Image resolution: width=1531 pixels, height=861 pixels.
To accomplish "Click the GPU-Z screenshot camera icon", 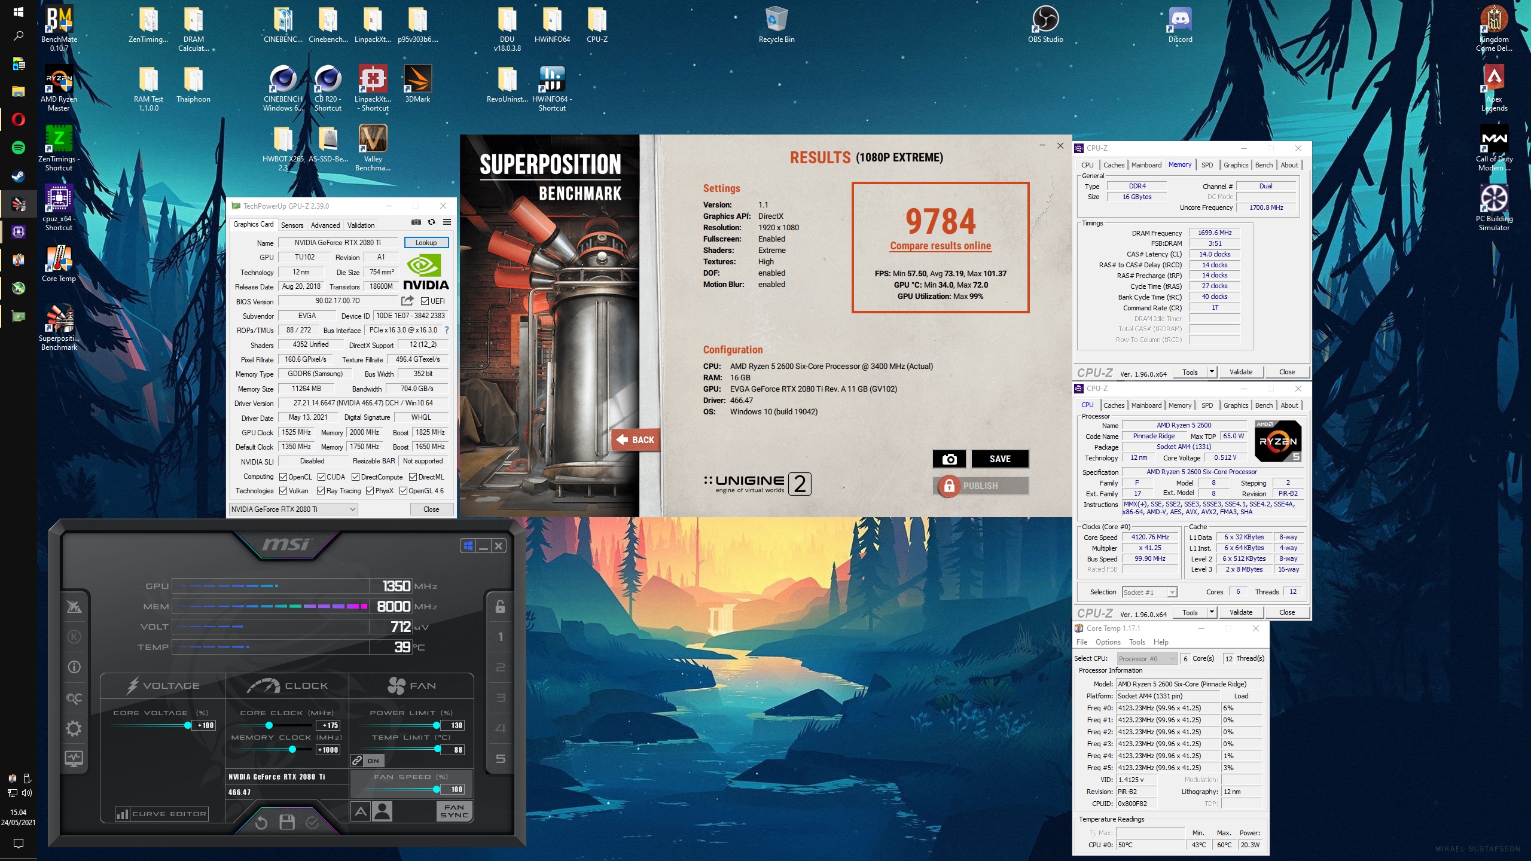I will point(416,222).
